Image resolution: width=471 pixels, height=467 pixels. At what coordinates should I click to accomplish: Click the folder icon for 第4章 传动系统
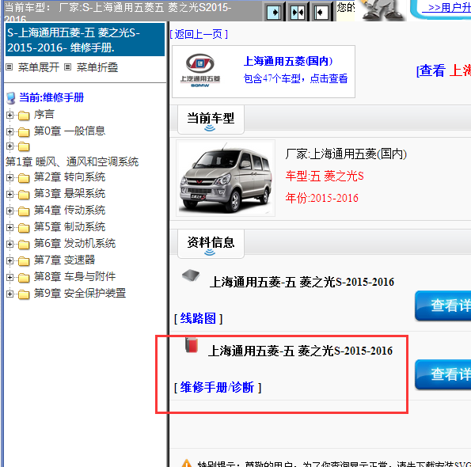pos(24,211)
